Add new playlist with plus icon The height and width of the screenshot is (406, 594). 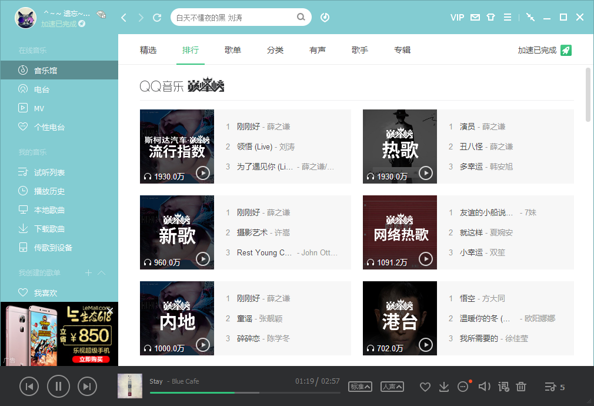(x=88, y=272)
